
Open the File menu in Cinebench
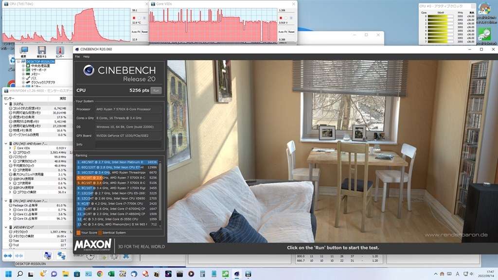tap(77, 56)
